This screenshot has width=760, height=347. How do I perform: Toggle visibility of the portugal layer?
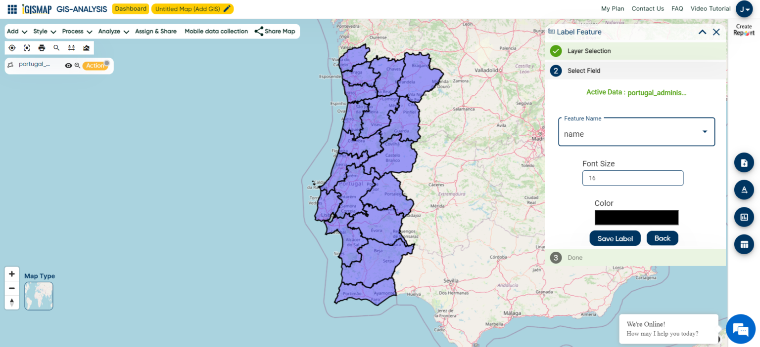(68, 65)
